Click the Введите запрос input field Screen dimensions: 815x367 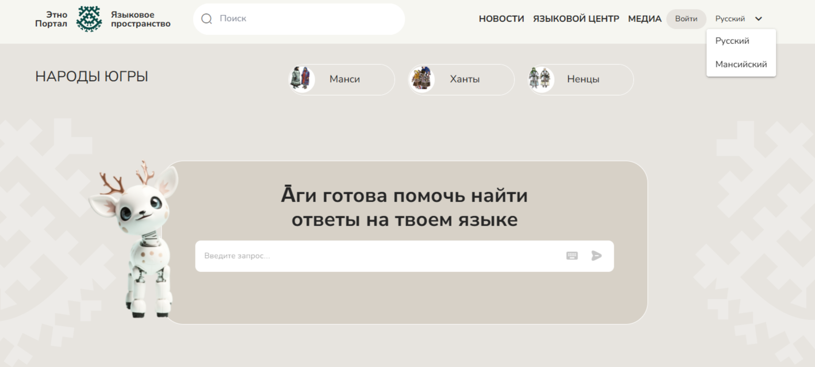[x=376, y=256]
